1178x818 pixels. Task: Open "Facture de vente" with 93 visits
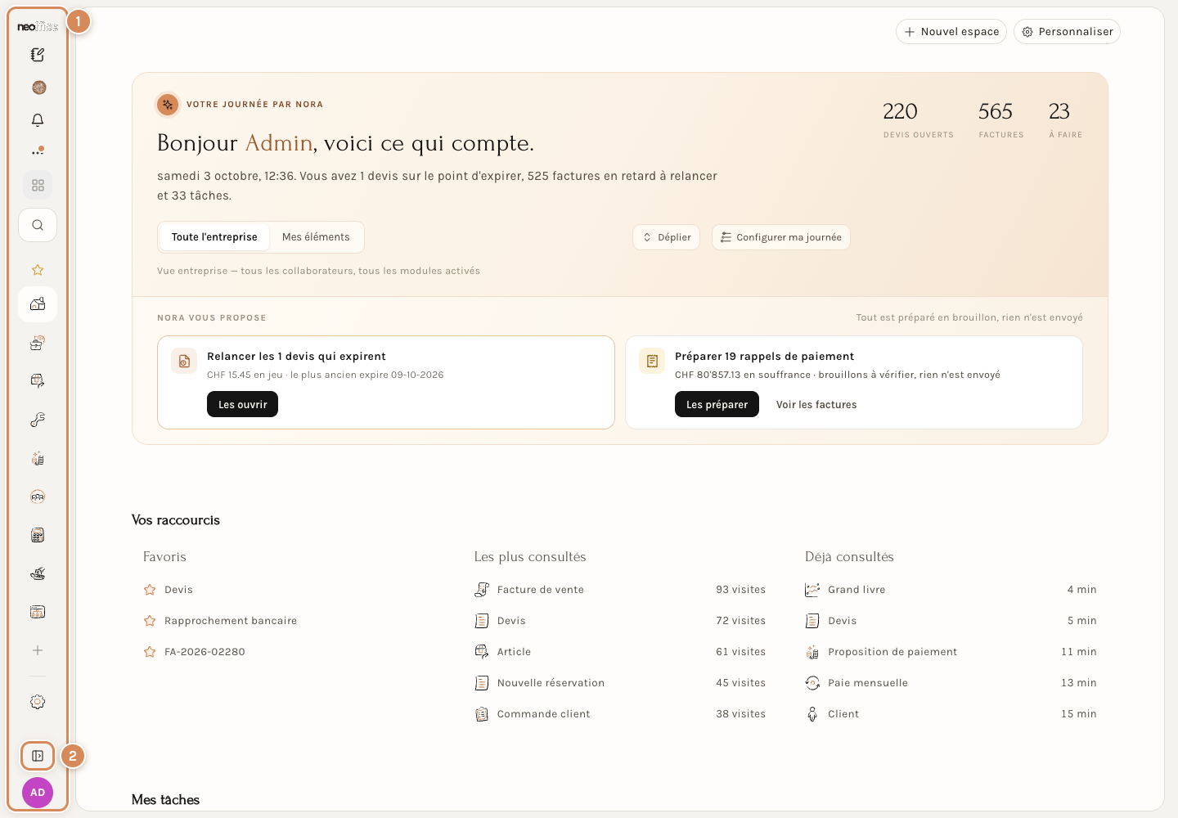pyautogui.click(x=620, y=590)
